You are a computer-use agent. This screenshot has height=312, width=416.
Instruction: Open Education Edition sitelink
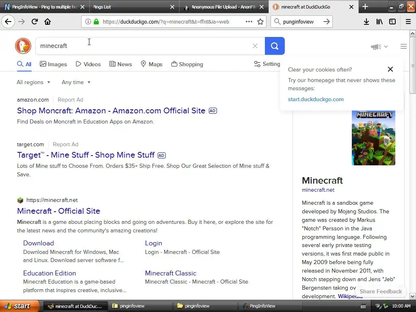click(49, 273)
